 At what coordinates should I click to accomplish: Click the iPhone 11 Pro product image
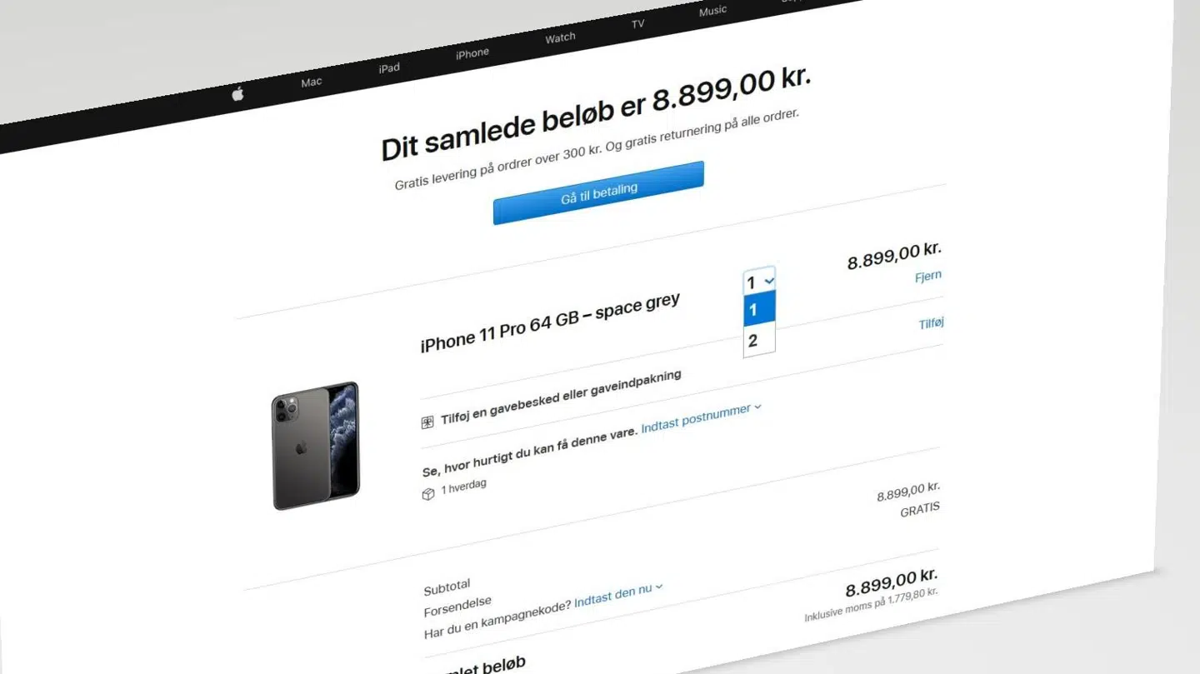[316, 446]
